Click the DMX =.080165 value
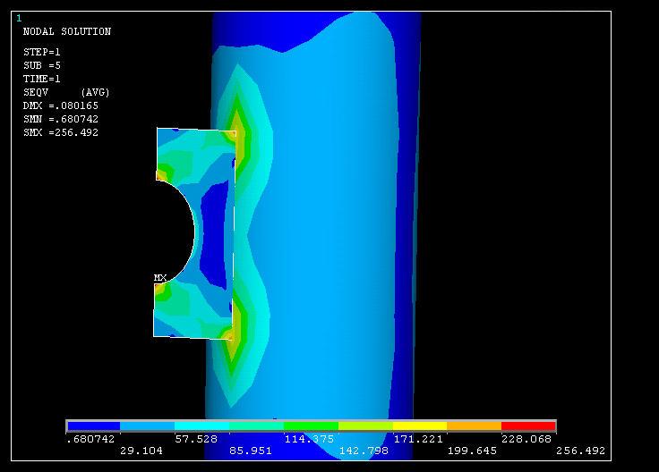Viewport: 659px width, 472px height. [x=61, y=105]
